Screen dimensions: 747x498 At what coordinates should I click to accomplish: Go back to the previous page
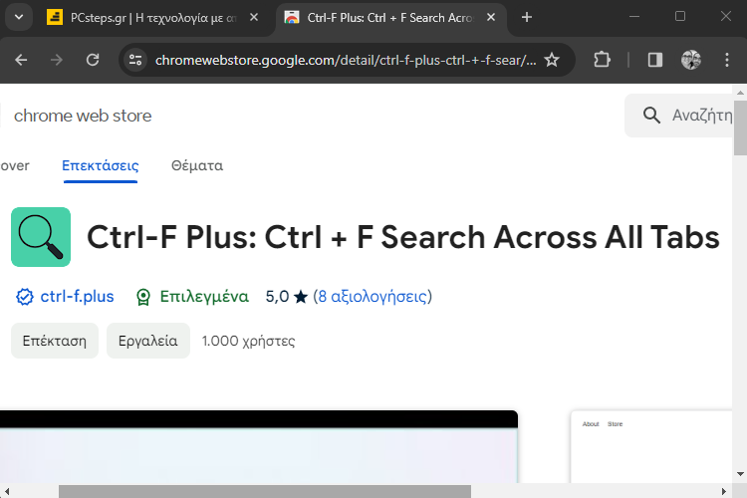pyautogui.click(x=21, y=60)
